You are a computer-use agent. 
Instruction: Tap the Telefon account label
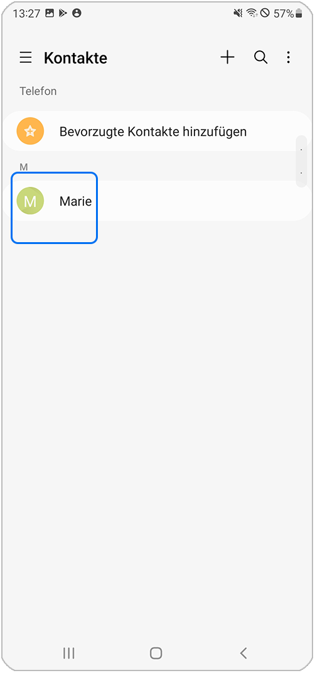click(38, 91)
